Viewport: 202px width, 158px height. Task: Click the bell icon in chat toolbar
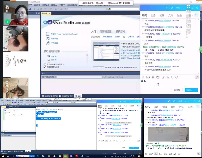pos(172,77)
